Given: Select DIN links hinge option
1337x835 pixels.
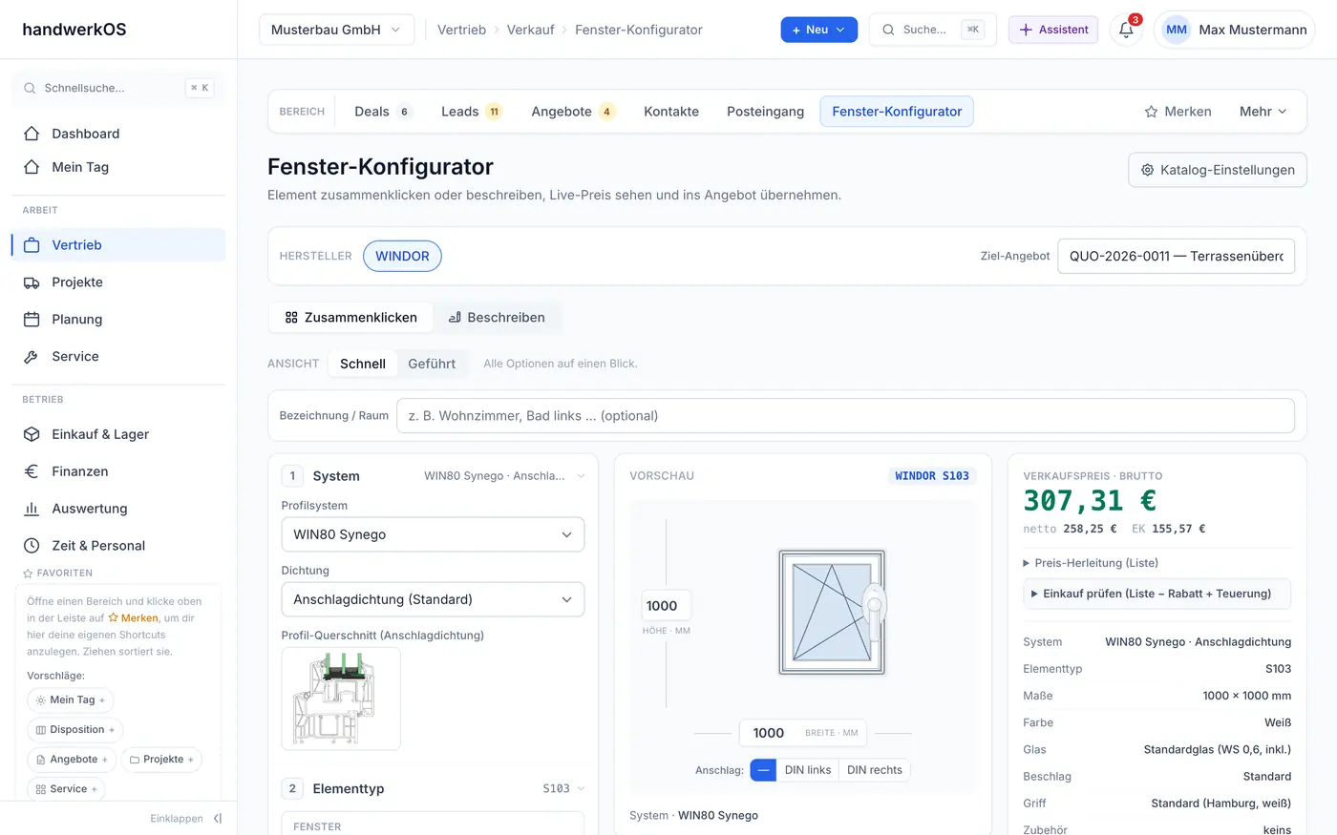Looking at the screenshot, I should click(808, 770).
